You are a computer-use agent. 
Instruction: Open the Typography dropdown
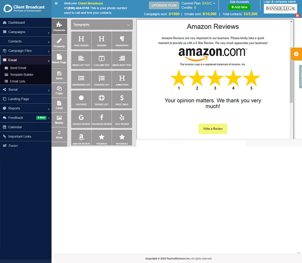tap(102, 24)
